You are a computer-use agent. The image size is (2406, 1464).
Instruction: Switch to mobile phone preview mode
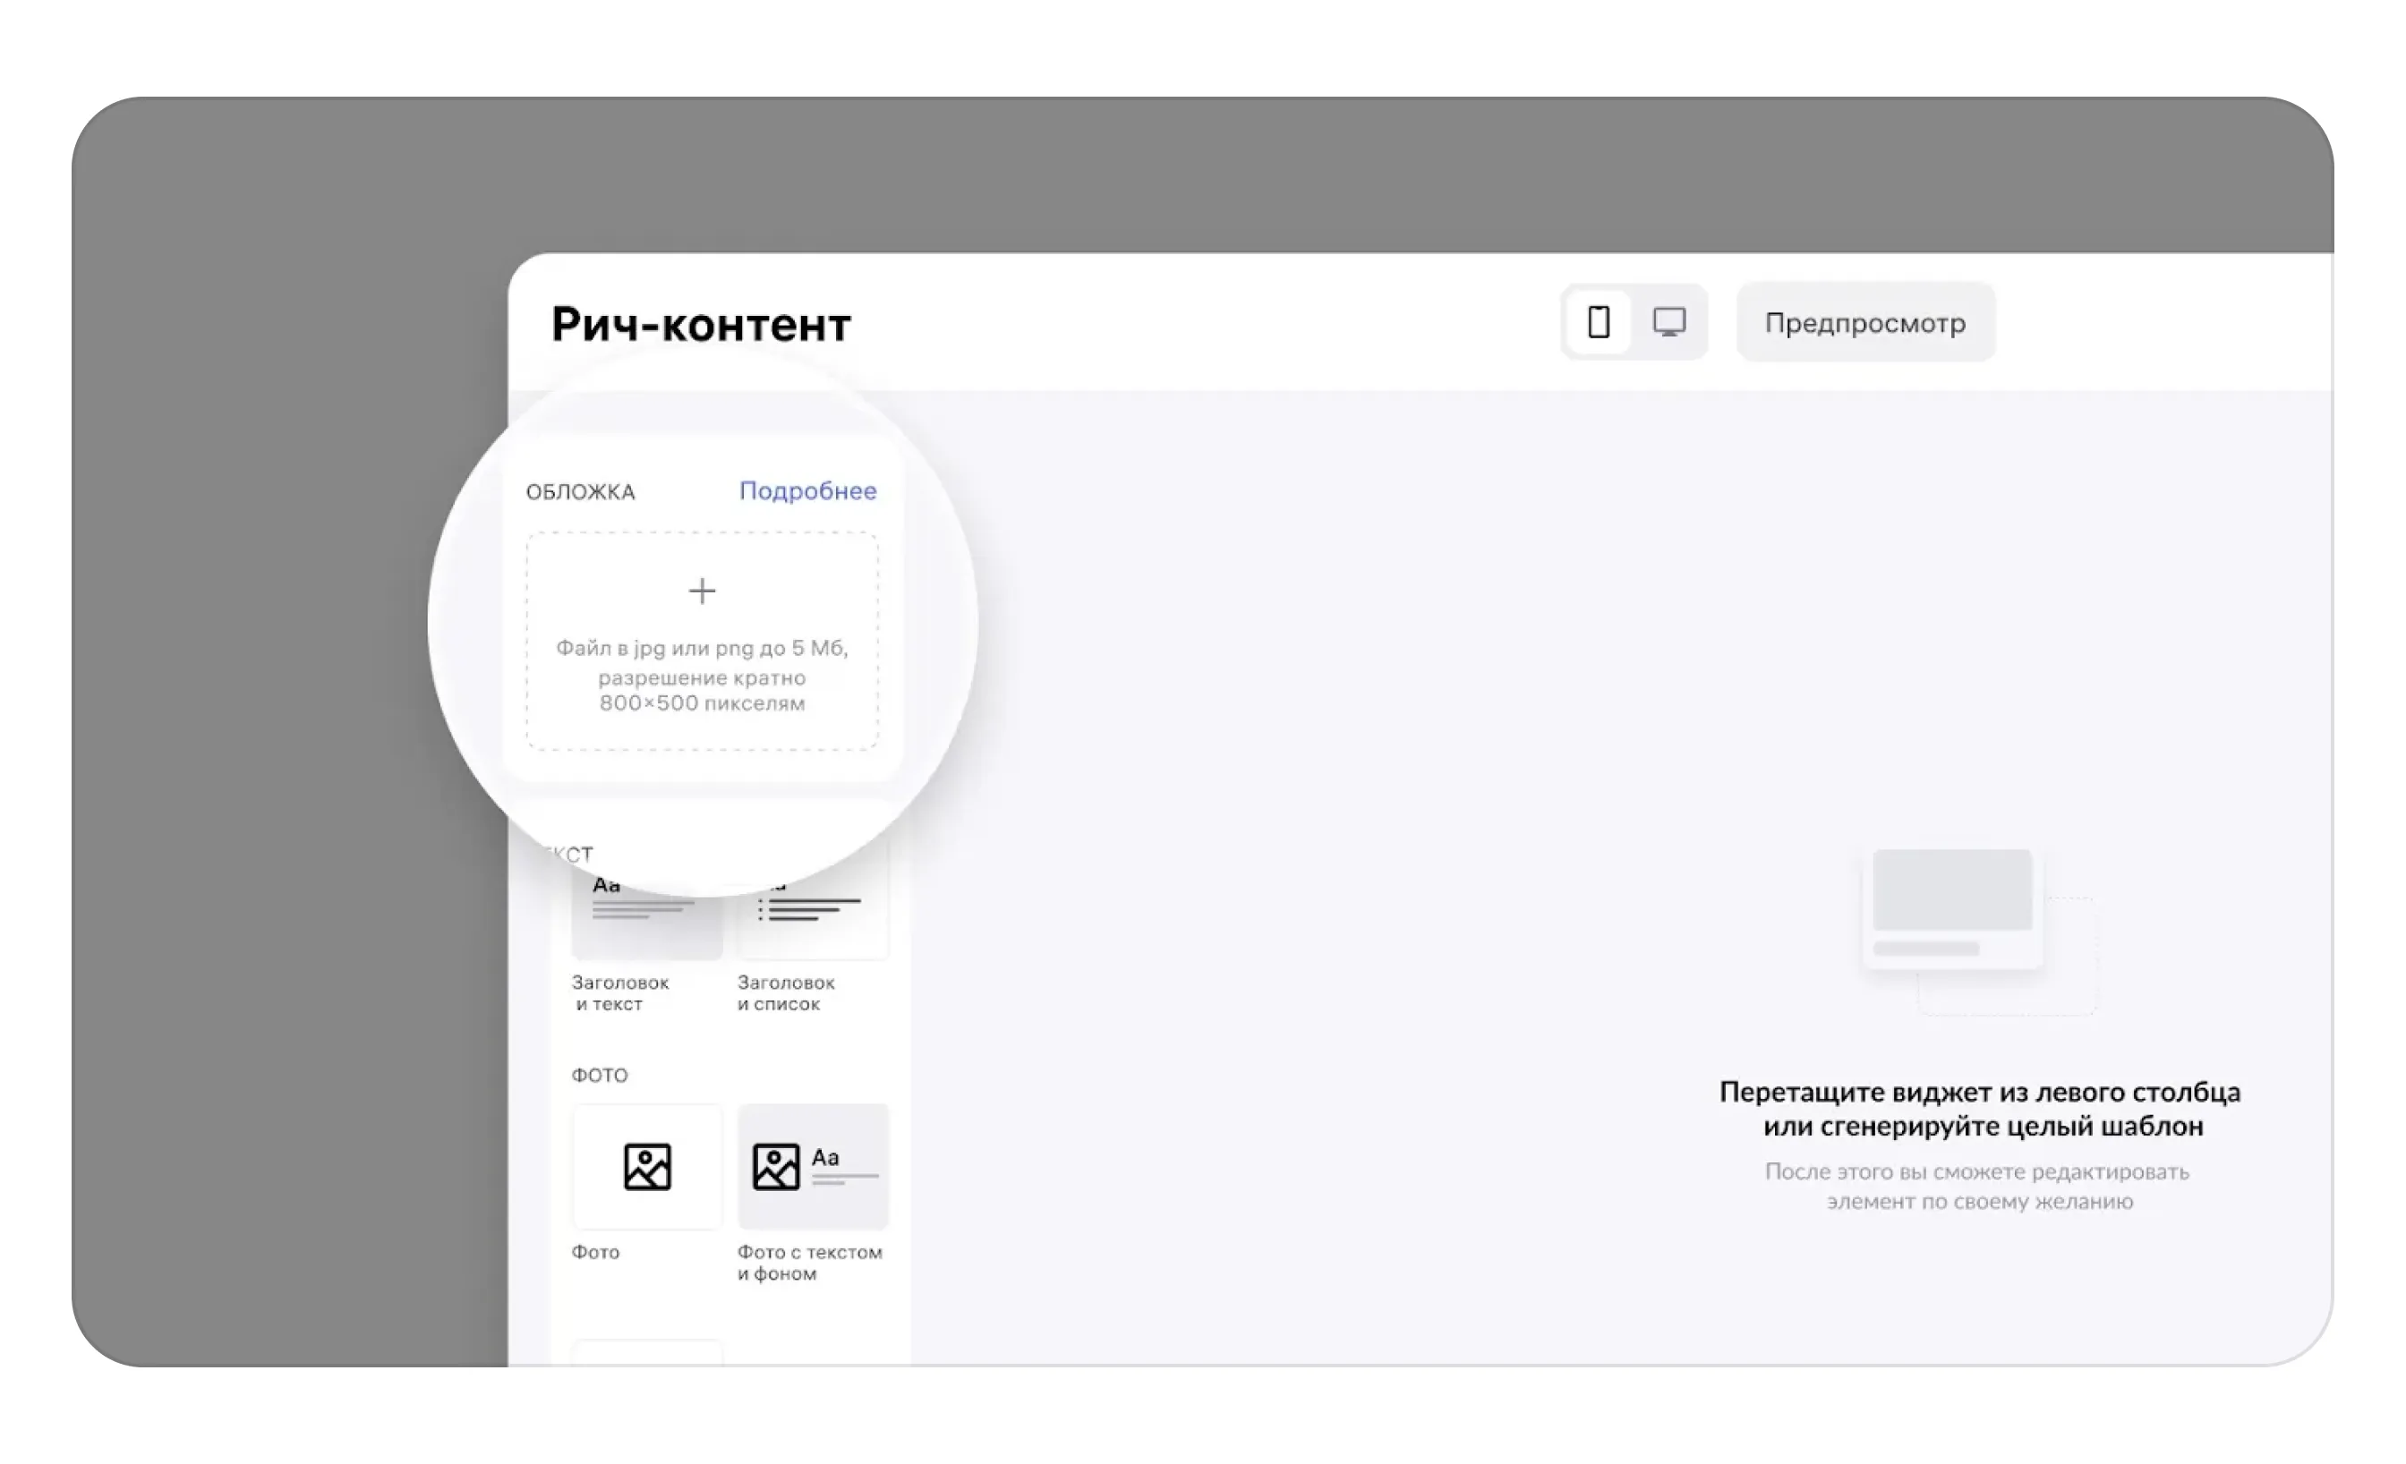1598,322
